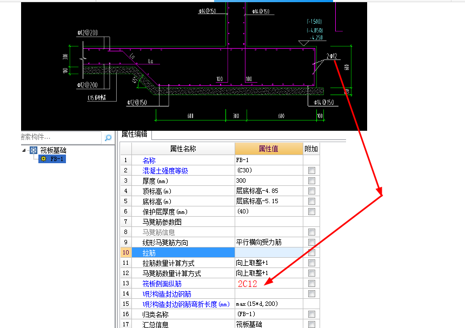Click the component search input field

point(61,137)
